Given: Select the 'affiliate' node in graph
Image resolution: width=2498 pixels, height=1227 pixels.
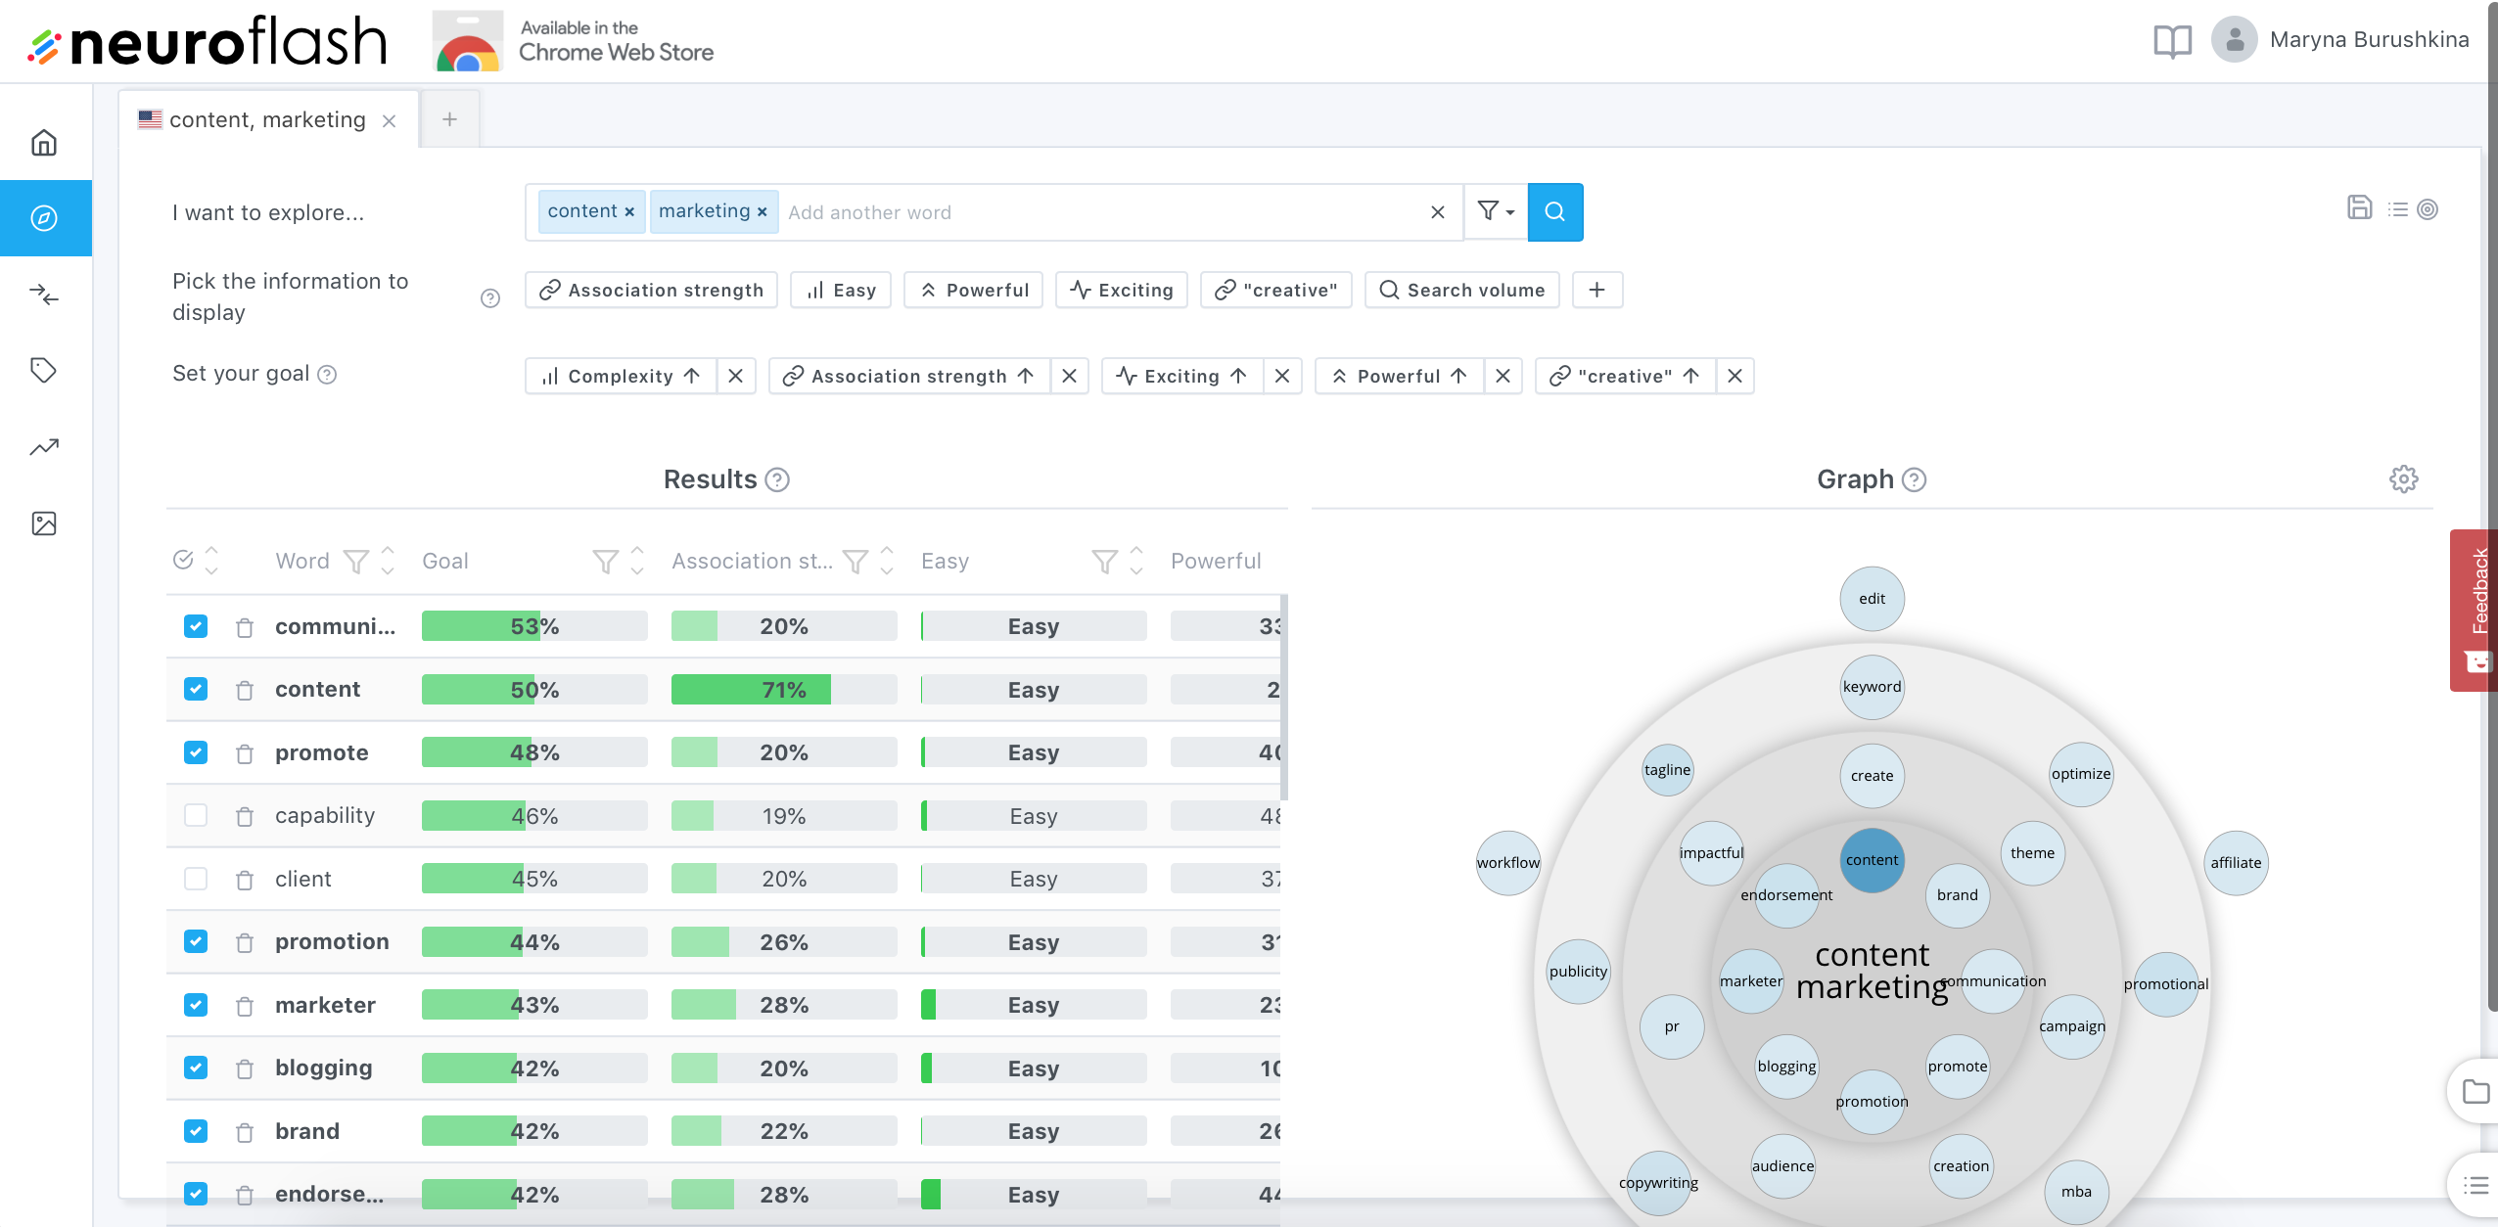Looking at the screenshot, I should [x=2236, y=863].
